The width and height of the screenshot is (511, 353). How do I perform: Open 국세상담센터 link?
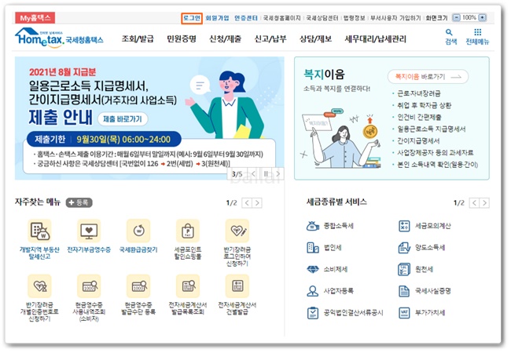(322, 18)
